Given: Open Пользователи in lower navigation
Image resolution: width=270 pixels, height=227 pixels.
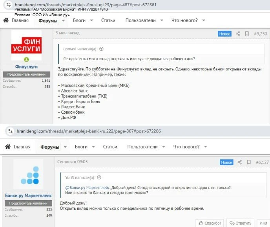Looking at the screenshot, I should 142,147.
